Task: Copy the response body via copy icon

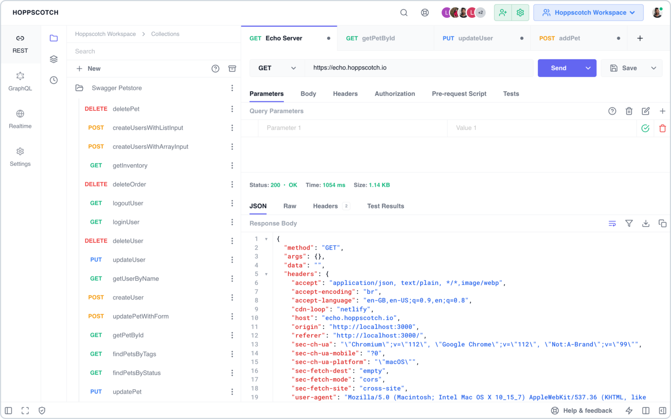Action: click(662, 223)
